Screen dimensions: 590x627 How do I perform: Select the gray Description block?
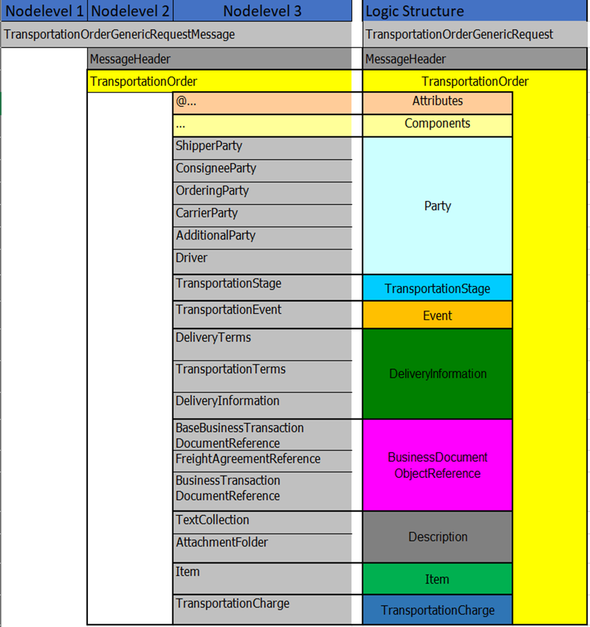coord(438,537)
